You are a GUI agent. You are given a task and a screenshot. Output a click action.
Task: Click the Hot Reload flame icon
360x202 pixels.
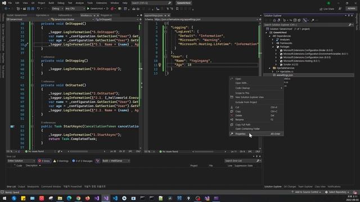pos(112,9)
